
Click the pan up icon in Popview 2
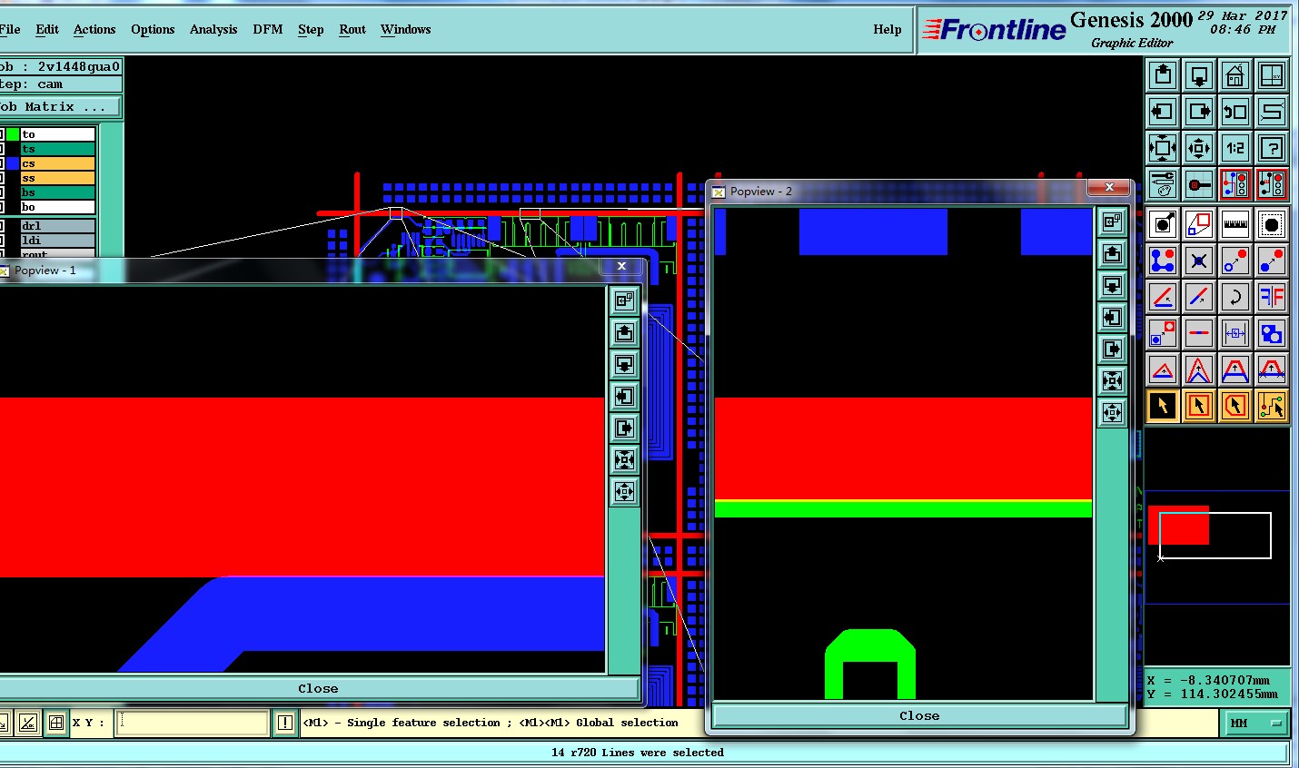[x=1113, y=254]
